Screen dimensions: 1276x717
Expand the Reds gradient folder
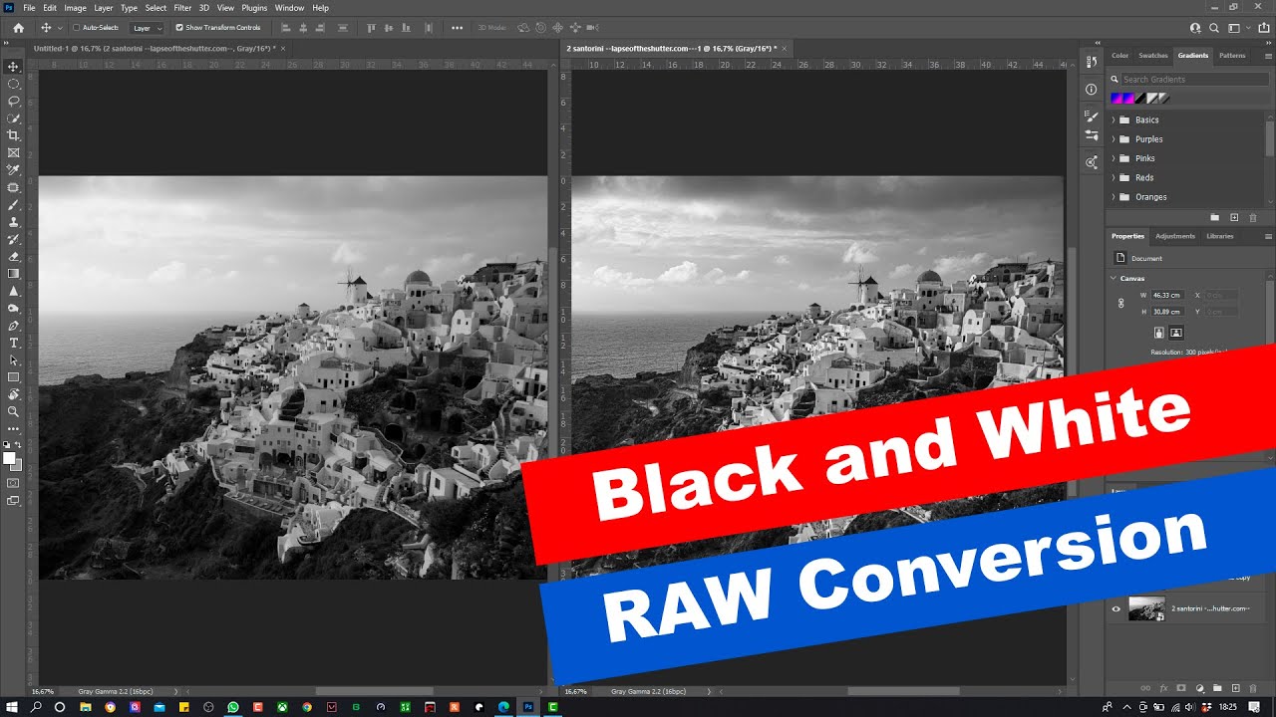1114,177
